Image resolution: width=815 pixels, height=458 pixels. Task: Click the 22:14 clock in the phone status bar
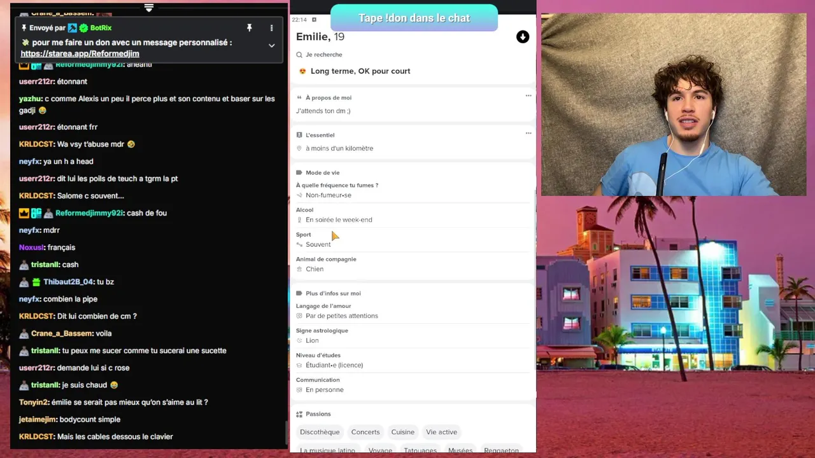299,20
